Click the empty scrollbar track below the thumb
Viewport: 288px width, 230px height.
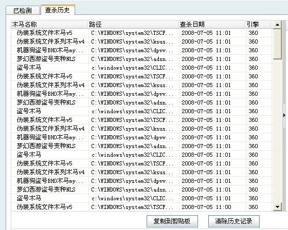pos(277,131)
